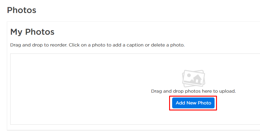Click the word 'upload' below the photo icon
Viewport: 260px width, 131px height.
tap(227, 91)
